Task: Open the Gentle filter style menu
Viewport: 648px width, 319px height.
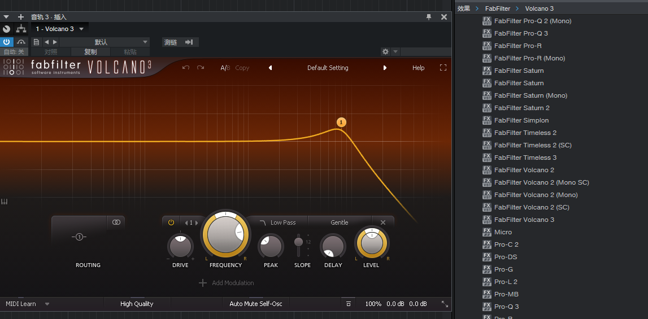Action: pos(340,222)
